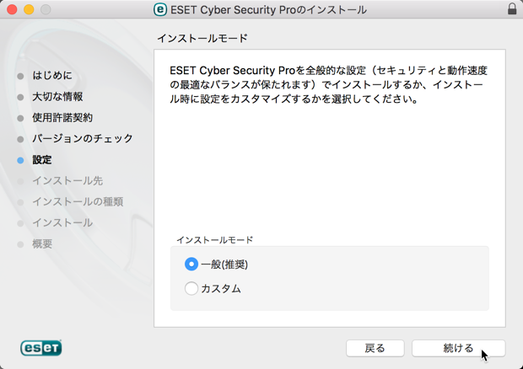
Task: Click the ESET 'e' icon in window title
Action: pyautogui.click(x=160, y=9)
